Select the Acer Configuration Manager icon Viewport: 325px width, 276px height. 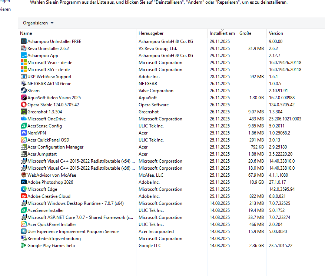pos(24,147)
